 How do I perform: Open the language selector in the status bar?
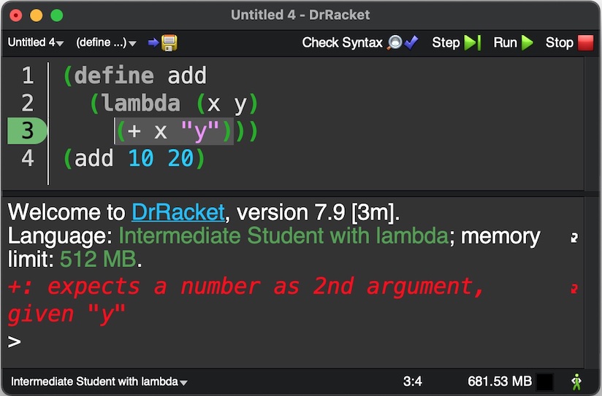coord(99,381)
